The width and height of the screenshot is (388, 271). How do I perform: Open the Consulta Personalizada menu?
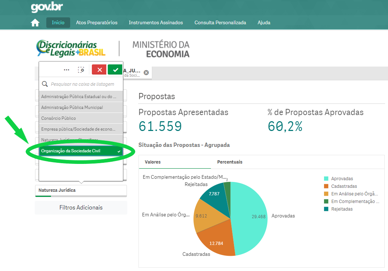click(x=220, y=23)
